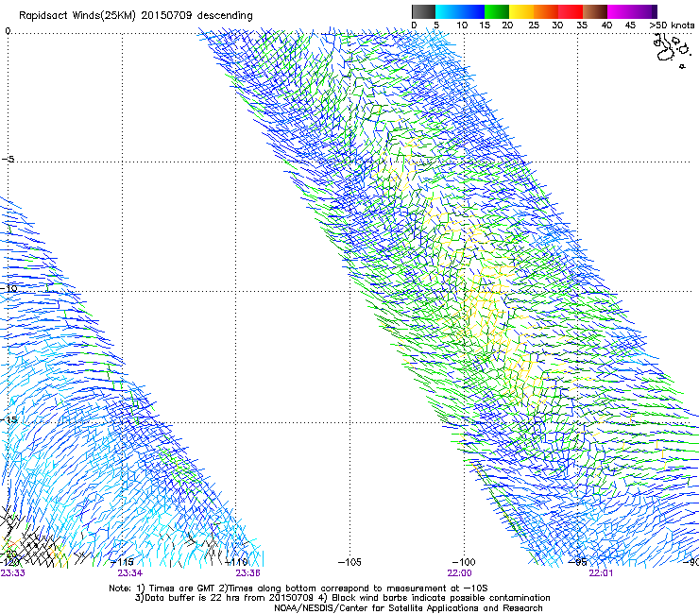This screenshot has height=614, width=699.
Task: Click the purple time stamp "22:01"
Action: click(x=601, y=572)
